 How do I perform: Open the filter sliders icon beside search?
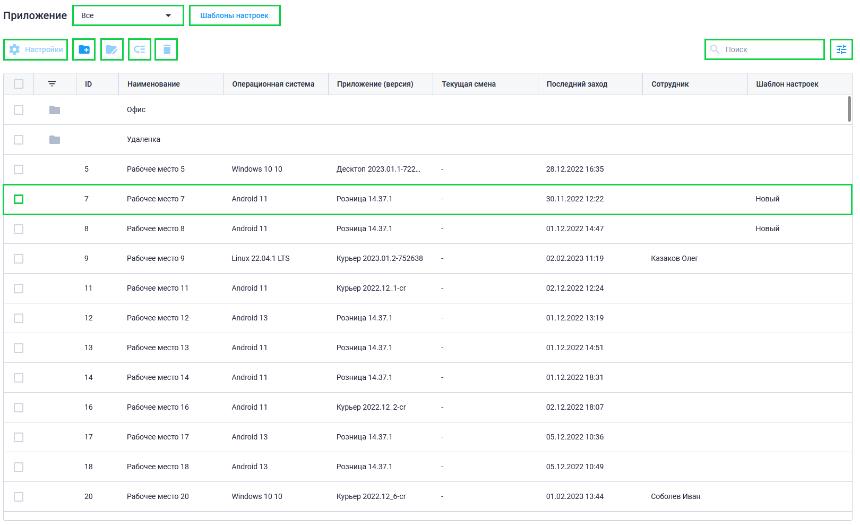pyautogui.click(x=841, y=49)
